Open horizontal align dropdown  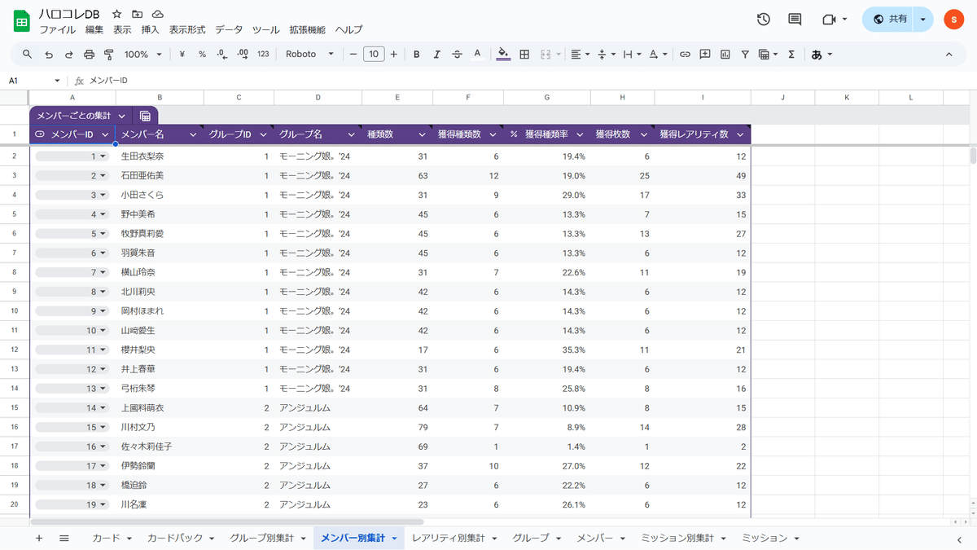click(x=580, y=55)
